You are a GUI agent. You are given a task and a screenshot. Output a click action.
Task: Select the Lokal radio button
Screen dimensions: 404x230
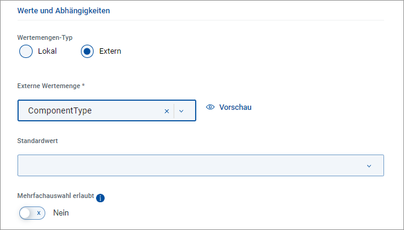26,51
